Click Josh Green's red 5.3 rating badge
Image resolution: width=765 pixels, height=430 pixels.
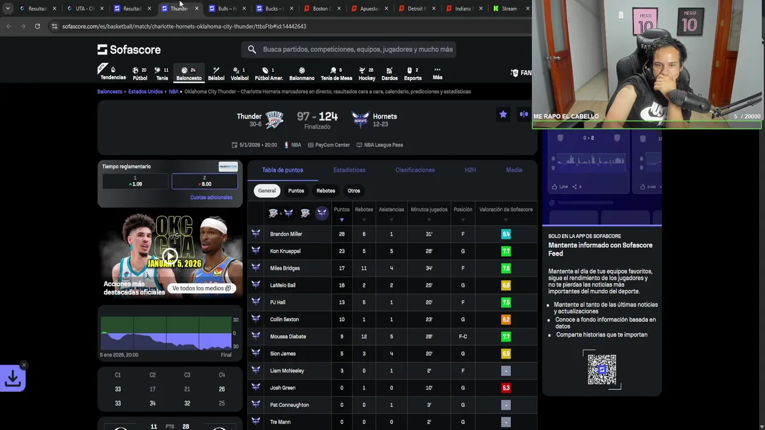click(x=506, y=388)
